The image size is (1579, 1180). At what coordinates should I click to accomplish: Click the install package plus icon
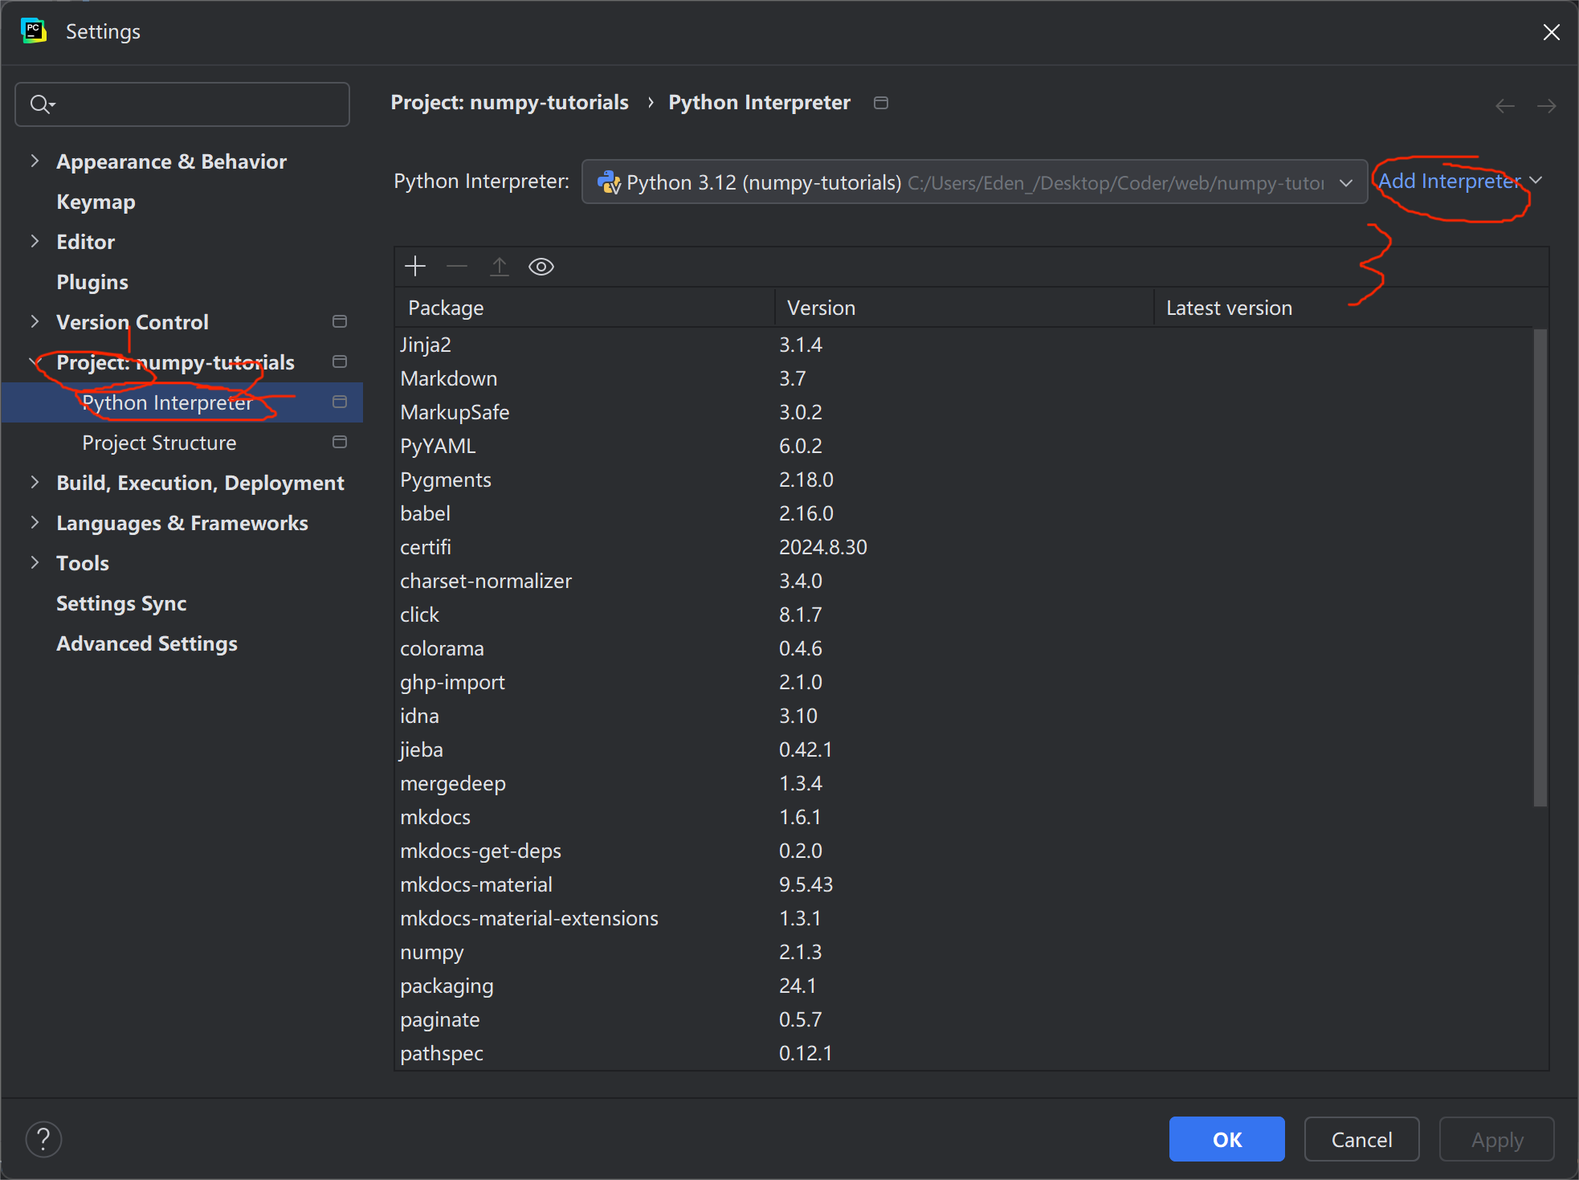pyautogui.click(x=415, y=266)
